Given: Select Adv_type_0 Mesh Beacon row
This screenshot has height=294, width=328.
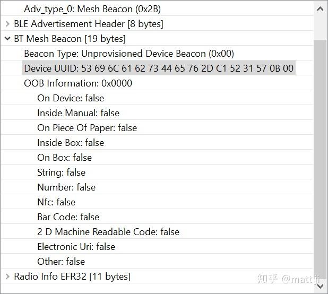Looking at the screenshot, I should point(92,9).
